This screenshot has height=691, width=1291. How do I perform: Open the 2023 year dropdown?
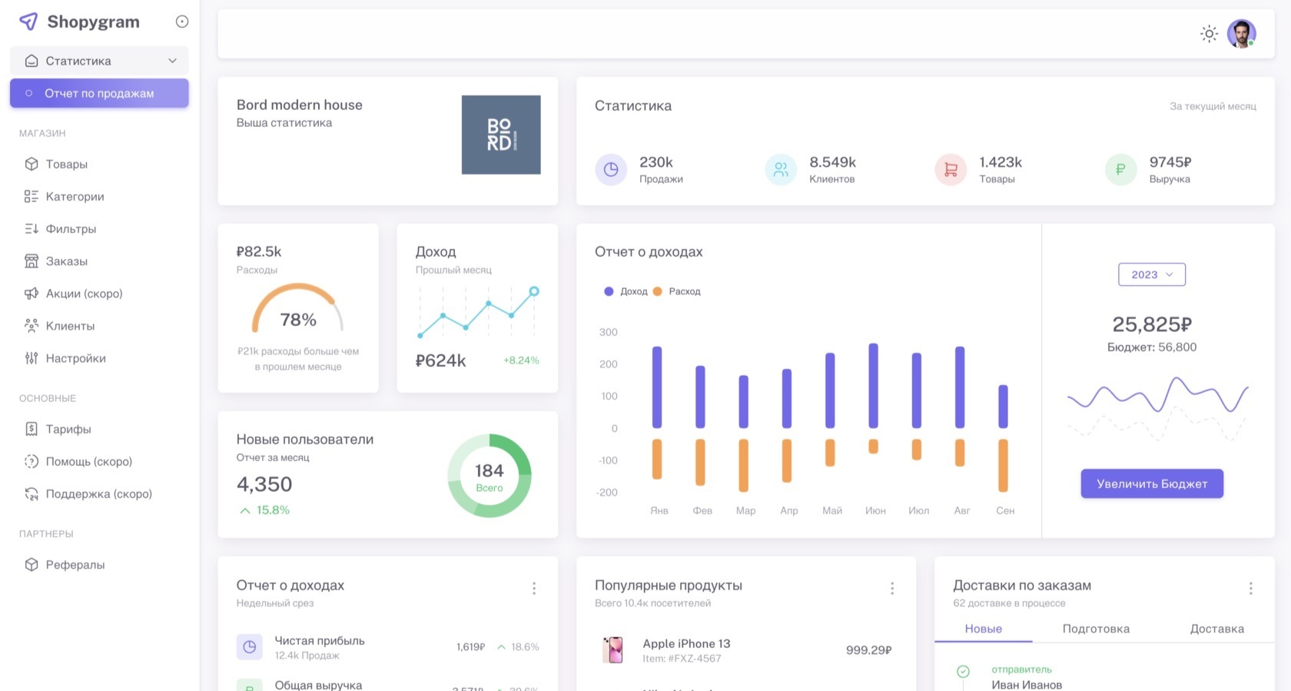(1151, 274)
